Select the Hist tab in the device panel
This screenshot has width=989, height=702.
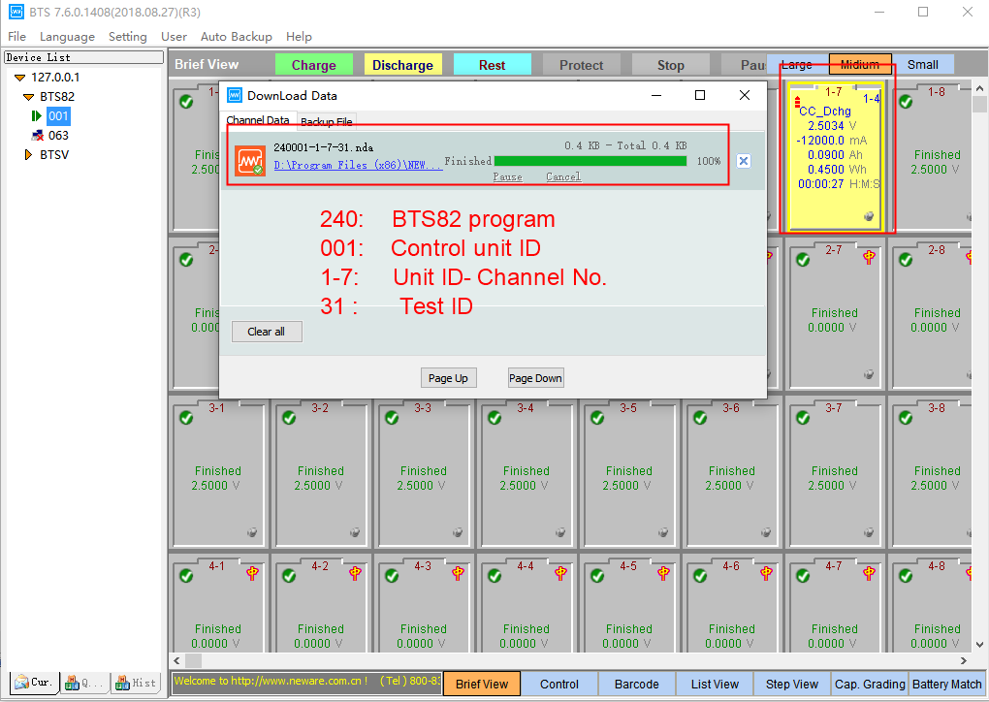click(137, 683)
